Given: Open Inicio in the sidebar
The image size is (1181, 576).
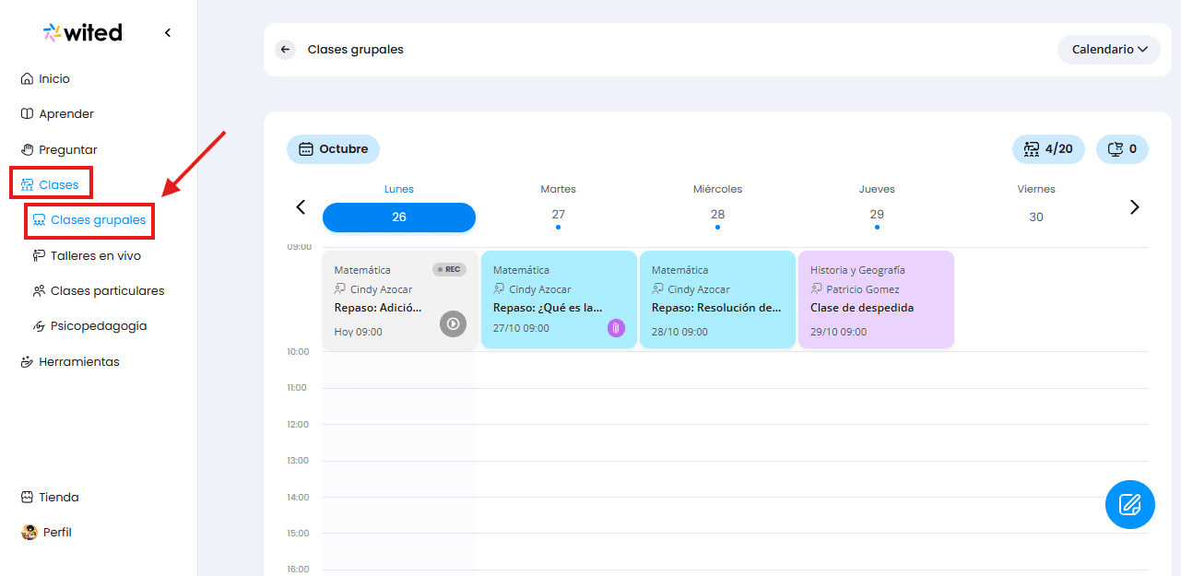Looking at the screenshot, I should 45,79.
